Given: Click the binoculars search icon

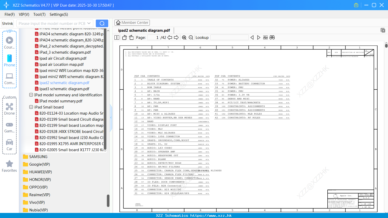Looking at the screenshot, I should tap(272, 37).
